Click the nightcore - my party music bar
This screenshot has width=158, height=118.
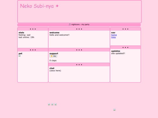point(79,25)
